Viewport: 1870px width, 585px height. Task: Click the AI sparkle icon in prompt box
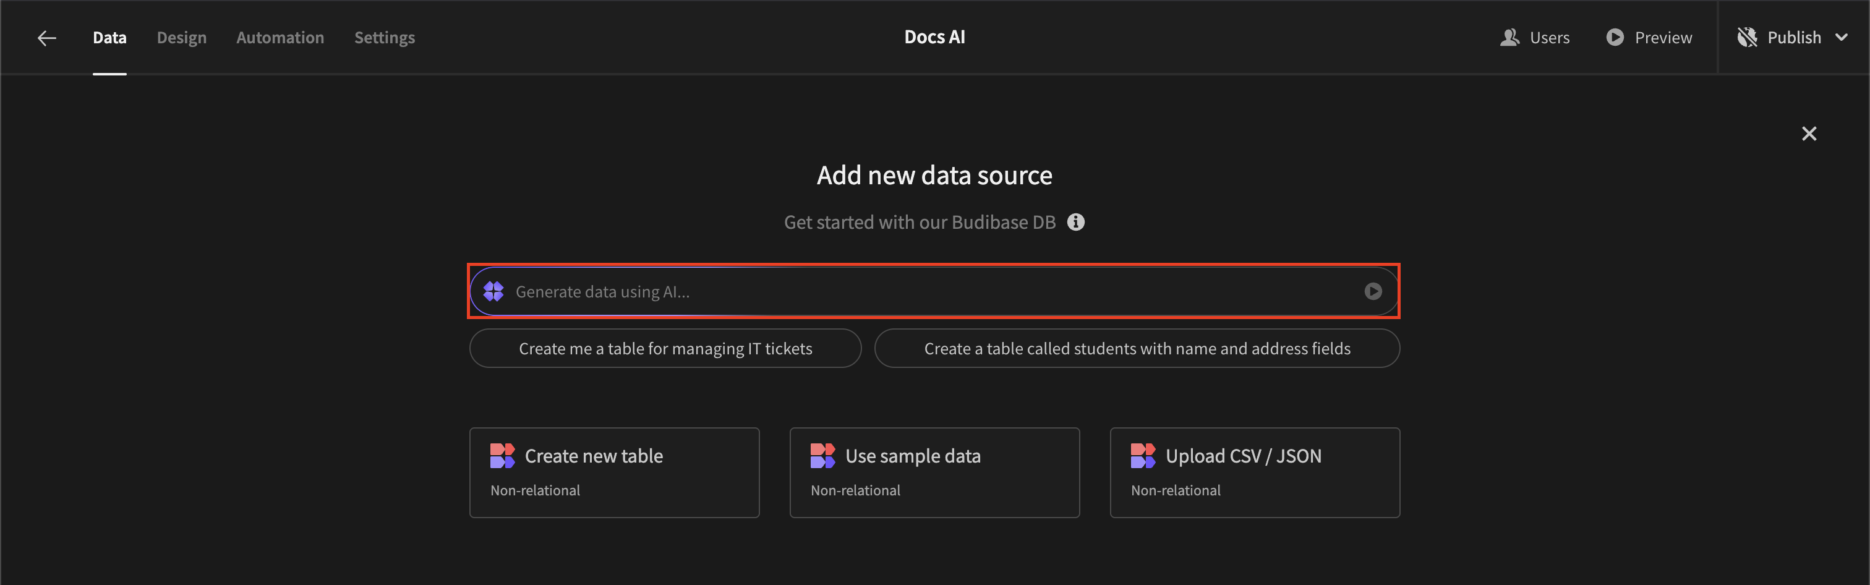pyautogui.click(x=493, y=292)
